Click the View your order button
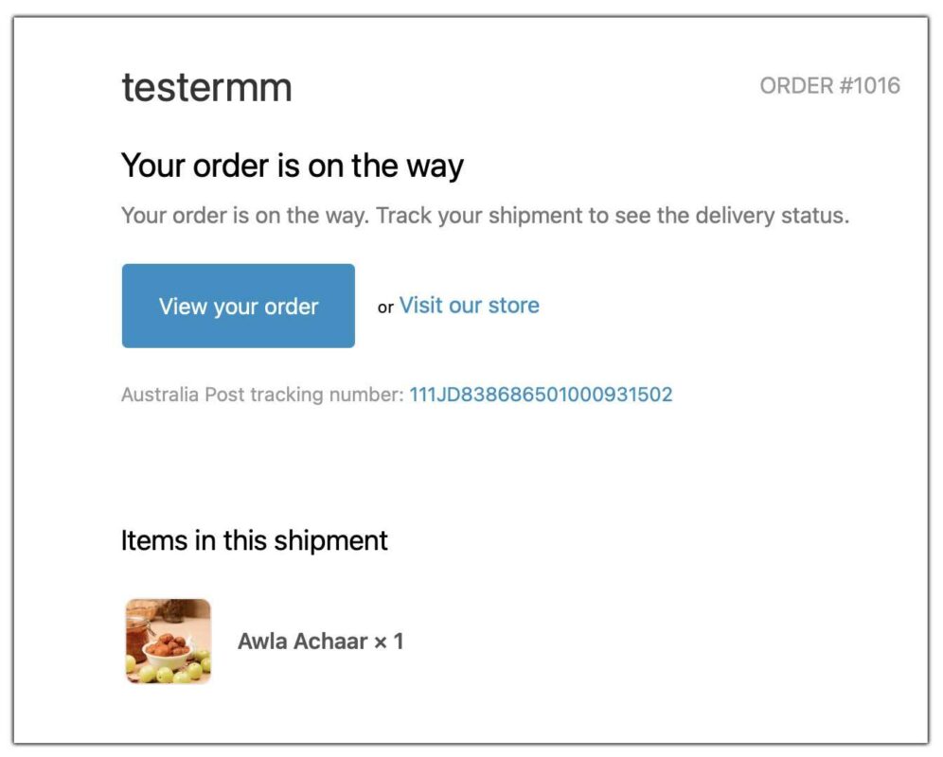 (237, 306)
